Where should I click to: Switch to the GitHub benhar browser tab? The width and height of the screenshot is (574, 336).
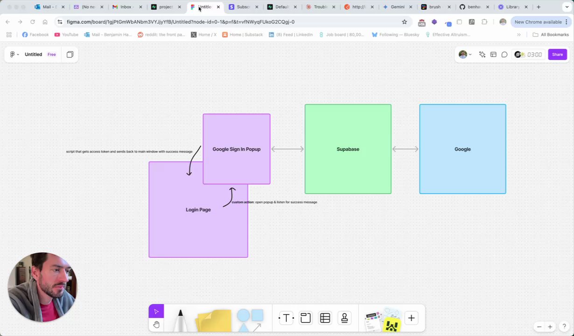click(474, 7)
